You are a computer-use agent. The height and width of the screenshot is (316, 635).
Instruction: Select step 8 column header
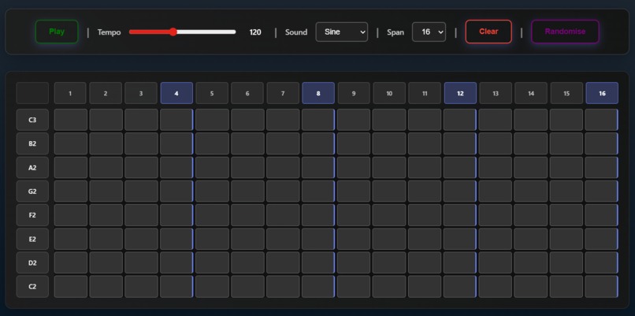coord(318,93)
